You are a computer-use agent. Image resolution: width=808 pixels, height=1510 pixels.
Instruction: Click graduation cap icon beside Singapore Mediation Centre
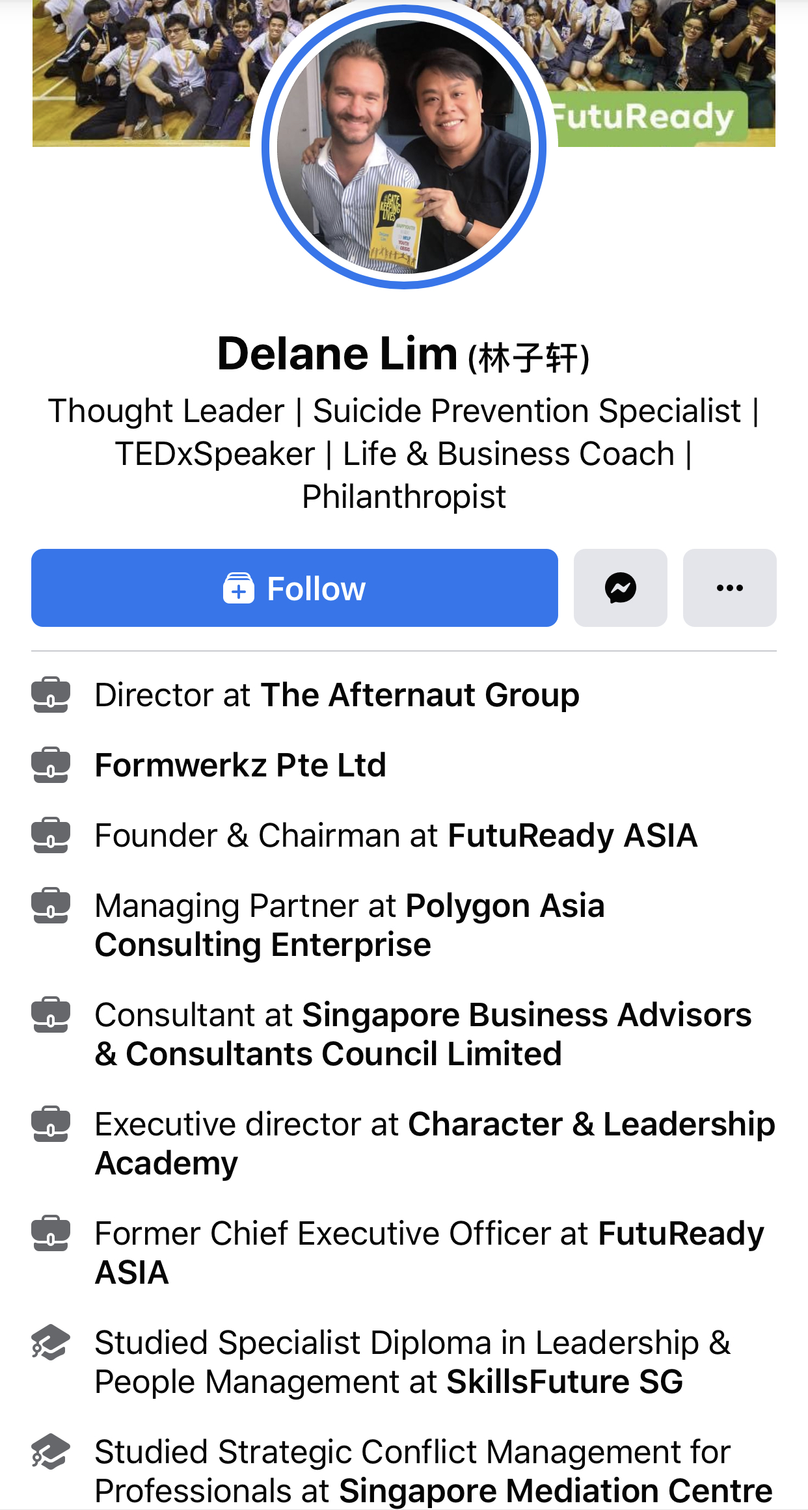click(50, 1451)
